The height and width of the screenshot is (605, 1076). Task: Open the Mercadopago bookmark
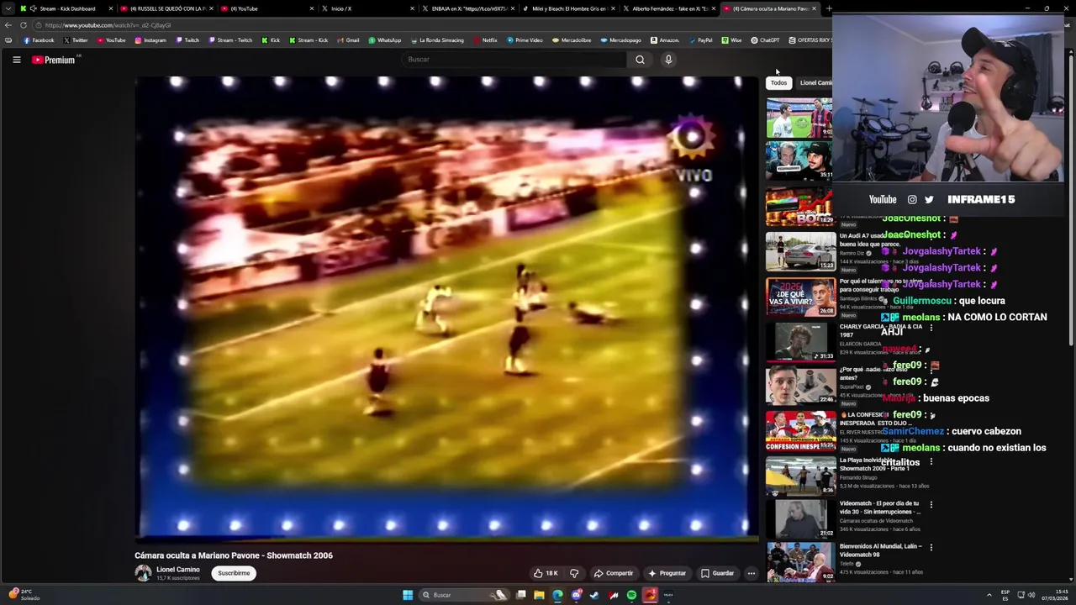[x=620, y=40]
